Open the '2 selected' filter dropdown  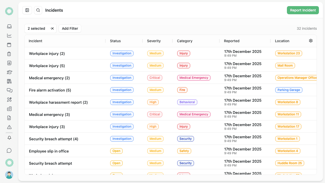[36, 28]
